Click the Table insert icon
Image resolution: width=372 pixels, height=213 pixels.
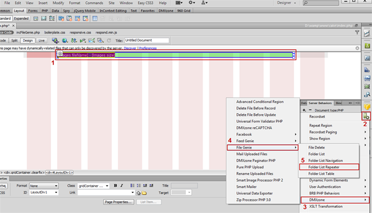(95, 18)
